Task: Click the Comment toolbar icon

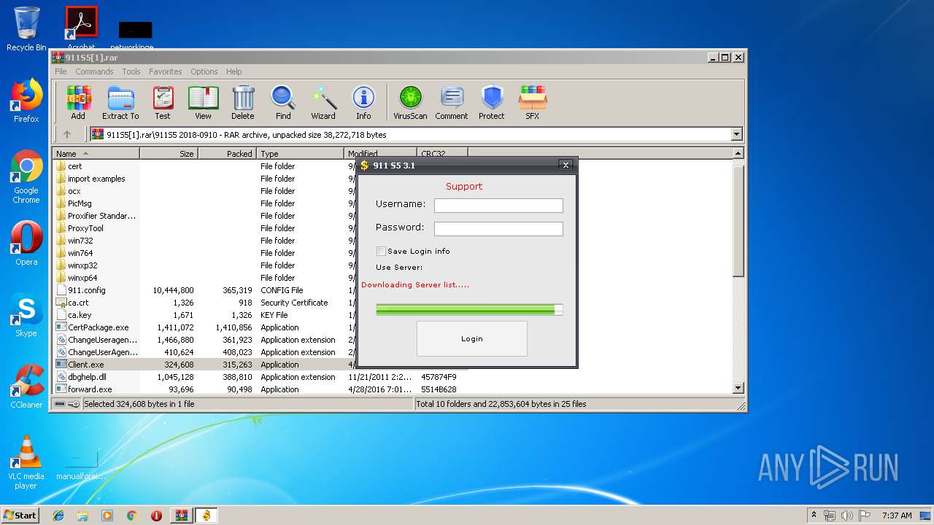Action: click(452, 102)
